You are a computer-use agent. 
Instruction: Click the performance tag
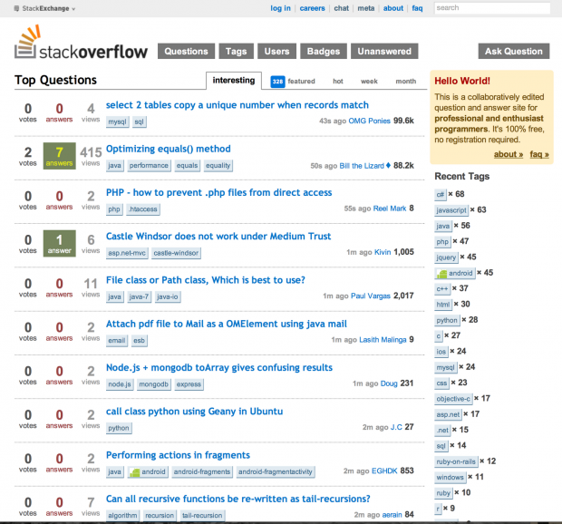pyautogui.click(x=149, y=166)
